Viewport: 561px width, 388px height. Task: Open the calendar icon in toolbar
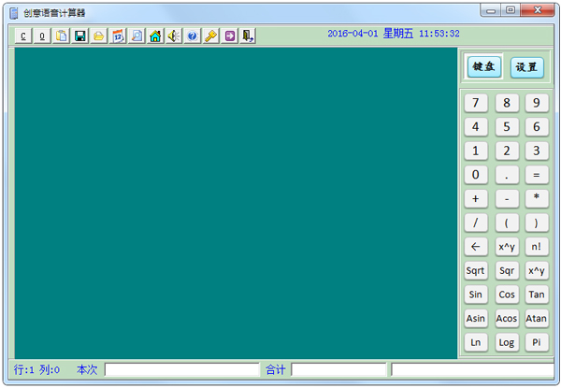118,36
